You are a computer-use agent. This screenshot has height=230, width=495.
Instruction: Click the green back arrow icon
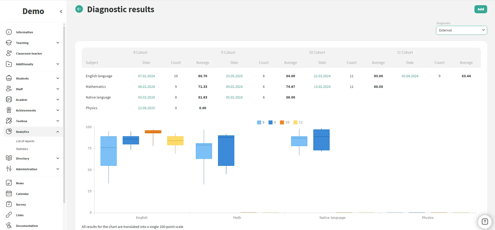[x=79, y=9]
